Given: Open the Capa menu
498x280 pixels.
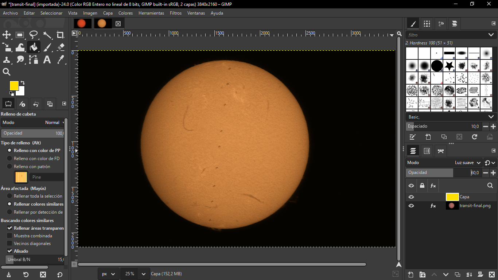Looking at the screenshot, I should 108,13.
